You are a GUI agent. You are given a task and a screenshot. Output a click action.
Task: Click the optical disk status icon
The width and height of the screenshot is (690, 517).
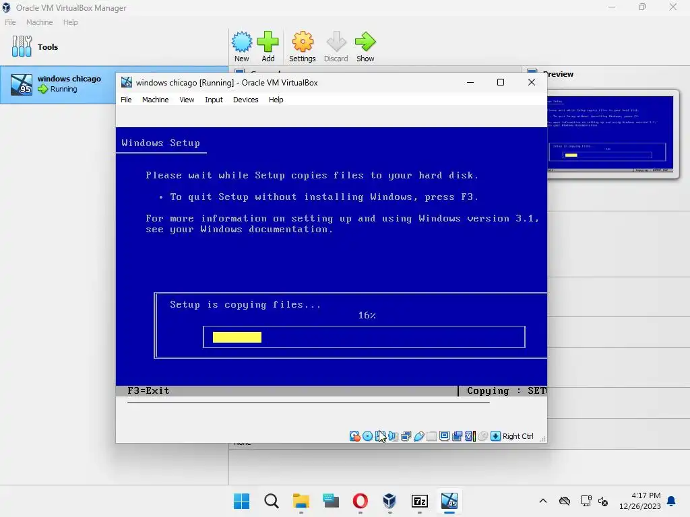[367, 436]
